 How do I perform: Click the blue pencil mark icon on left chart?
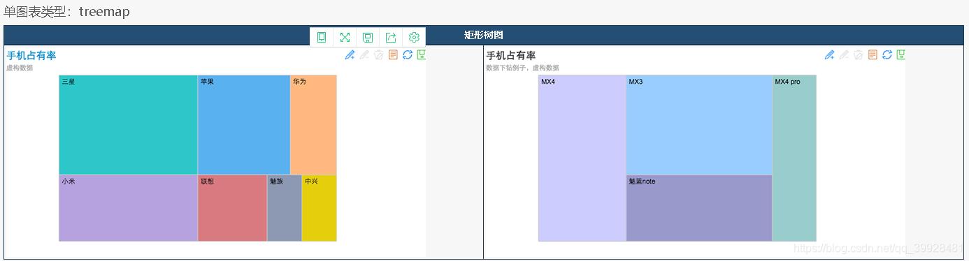pos(350,54)
